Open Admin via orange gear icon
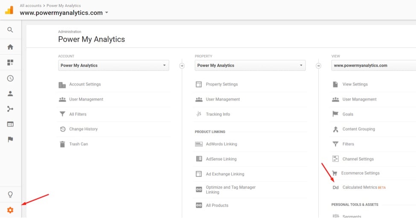Screen dimensions: 416x218 coord(10,210)
